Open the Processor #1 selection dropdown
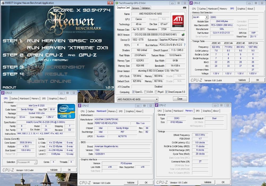 coord(27,162)
